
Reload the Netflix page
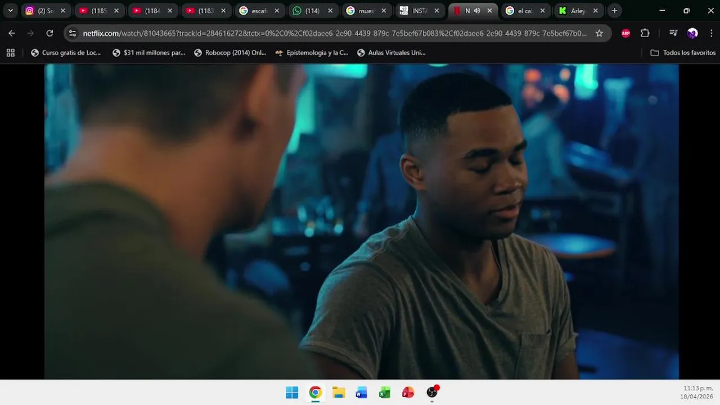[49, 33]
